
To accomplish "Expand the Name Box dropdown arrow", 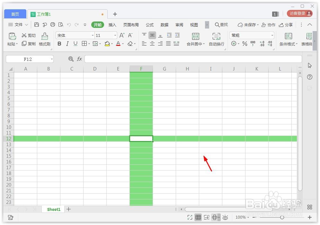I will (x=52, y=59).
